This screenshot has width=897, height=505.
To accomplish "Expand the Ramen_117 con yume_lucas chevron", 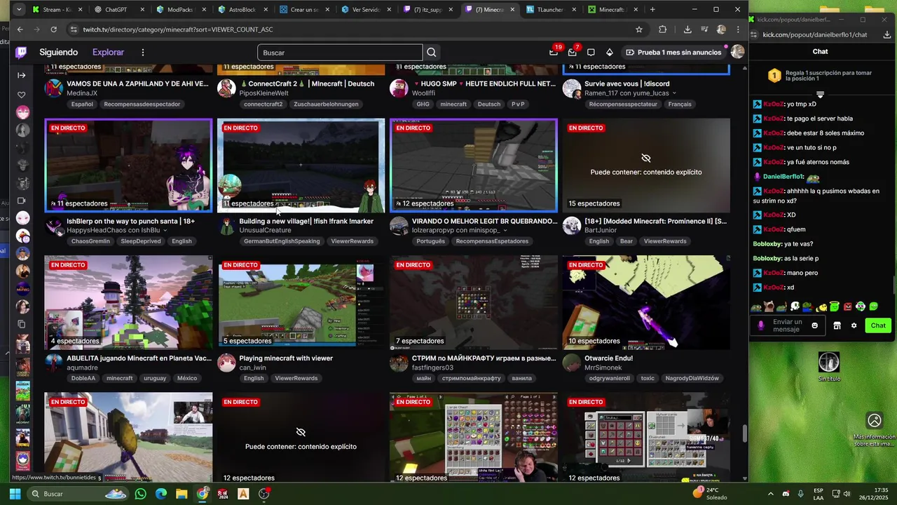I will point(675,93).
